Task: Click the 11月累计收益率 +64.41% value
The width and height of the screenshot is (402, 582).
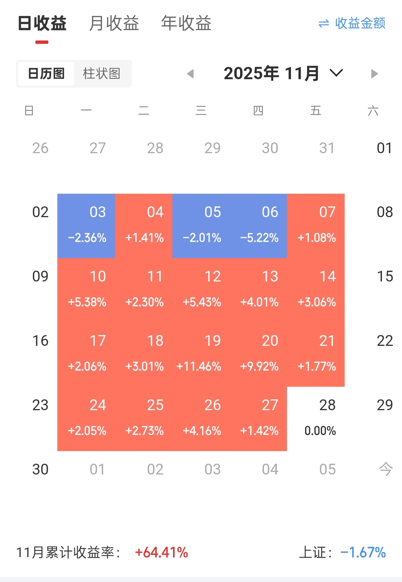Action: tap(162, 553)
